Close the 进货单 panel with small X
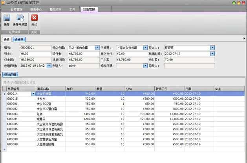Screen dimensions: 247x163 tap(244, 38)
